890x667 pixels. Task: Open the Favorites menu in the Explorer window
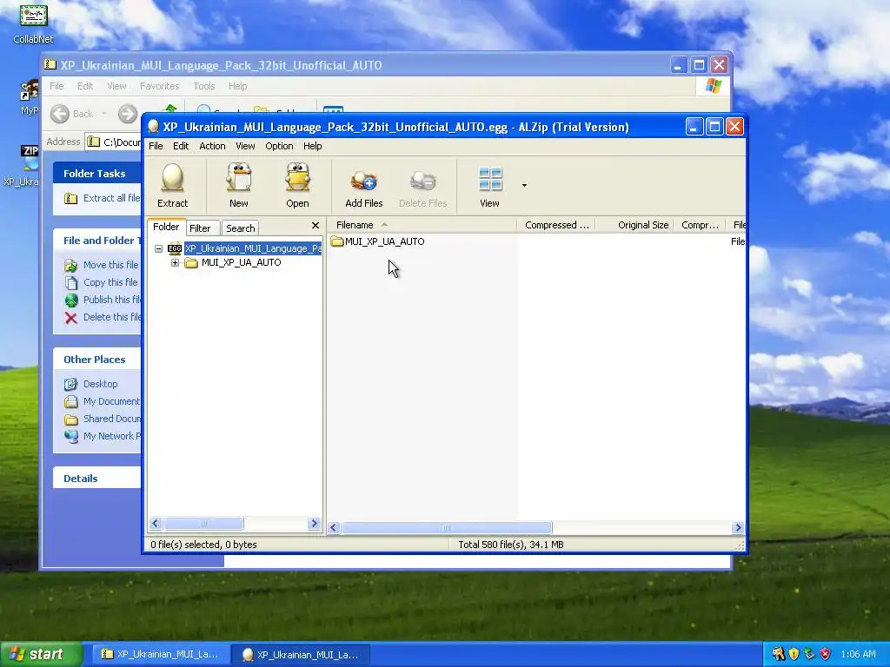click(160, 86)
